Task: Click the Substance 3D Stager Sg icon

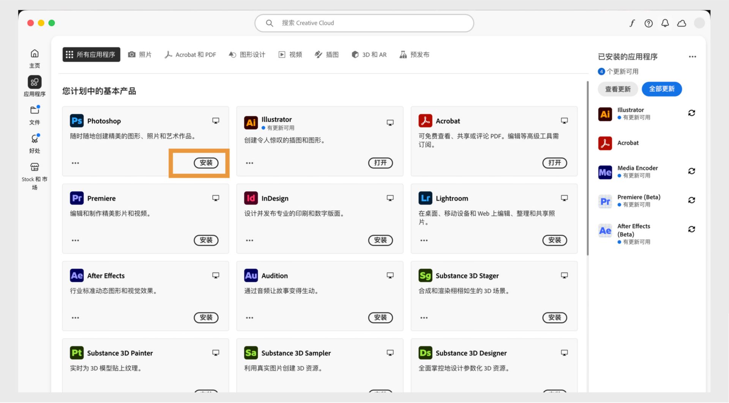Action: click(x=425, y=275)
